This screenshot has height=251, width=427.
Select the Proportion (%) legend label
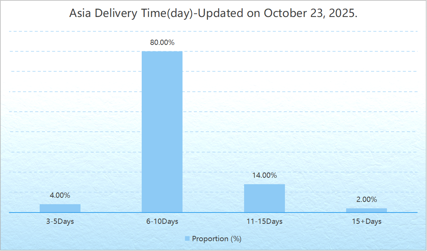(217, 239)
